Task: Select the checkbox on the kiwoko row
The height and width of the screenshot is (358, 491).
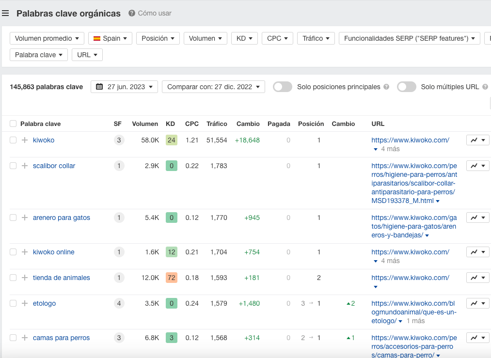Action: [13, 140]
